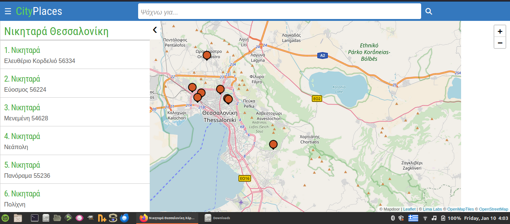The image size is (510, 224).
Task: Launch the pink round app in taskbar
Action: [79, 218]
